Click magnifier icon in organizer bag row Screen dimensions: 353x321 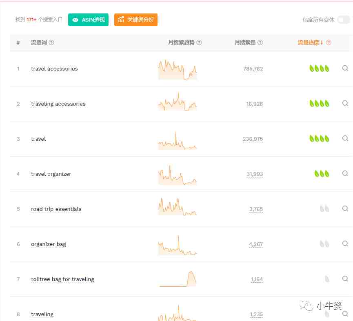coord(345,244)
